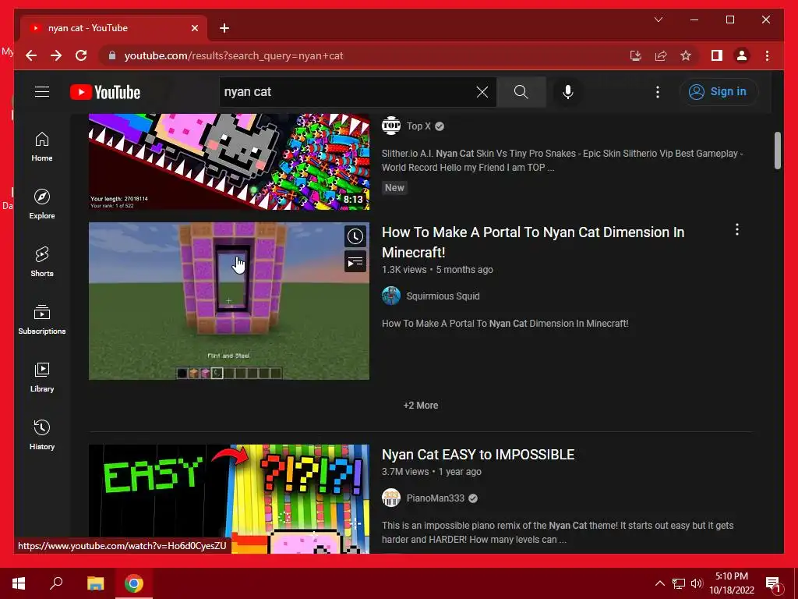This screenshot has width=798, height=599.
Task: Open title Nyan Cat EASY to IMPOSSIBLE
Action: [x=478, y=455]
